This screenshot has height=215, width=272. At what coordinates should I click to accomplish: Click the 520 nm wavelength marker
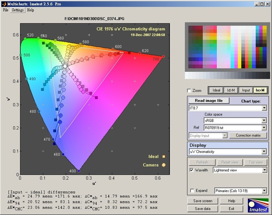[x=25, y=39]
